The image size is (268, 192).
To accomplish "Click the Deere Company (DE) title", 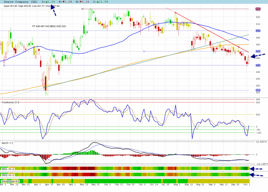I will click(20, 2).
